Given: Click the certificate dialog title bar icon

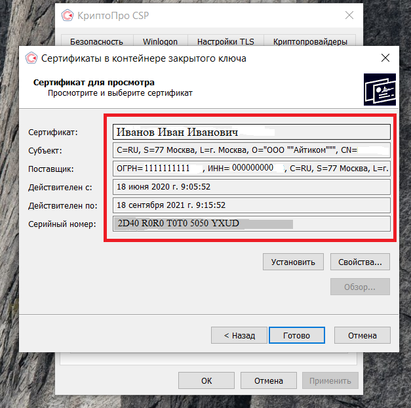Looking at the screenshot, I should [31, 58].
